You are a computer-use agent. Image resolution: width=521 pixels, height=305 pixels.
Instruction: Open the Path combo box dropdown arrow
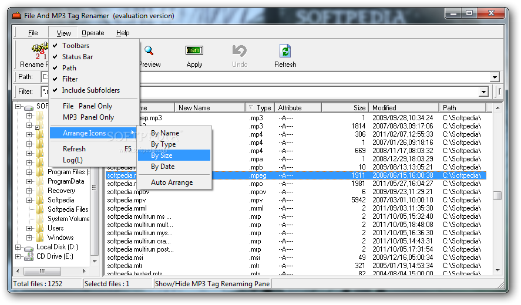tap(495, 77)
